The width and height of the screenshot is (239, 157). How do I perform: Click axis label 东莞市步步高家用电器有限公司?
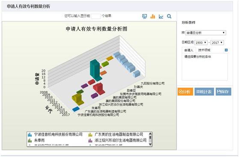click(140, 94)
